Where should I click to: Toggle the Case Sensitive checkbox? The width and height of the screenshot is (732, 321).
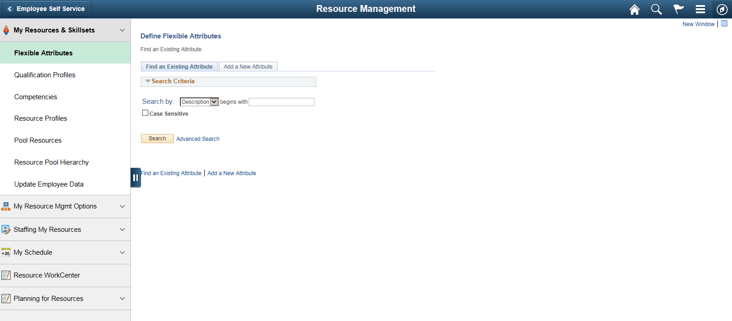(145, 113)
